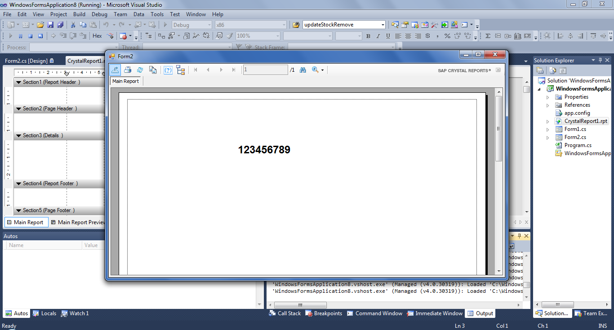Click currency dollar format icon
This screenshot has height=330, width=614.
(427, 36)
